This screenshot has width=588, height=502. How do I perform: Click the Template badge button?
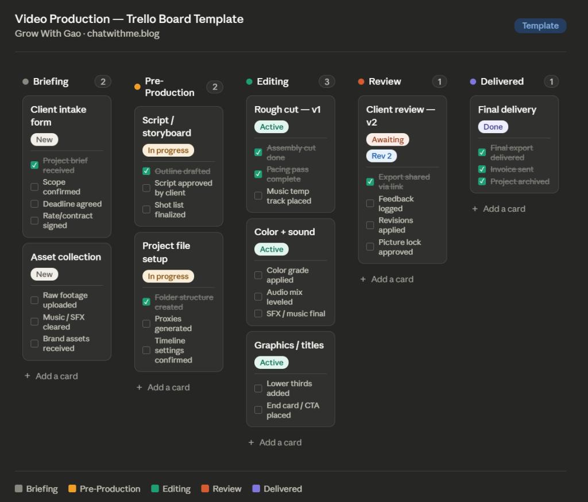(540, 26)
